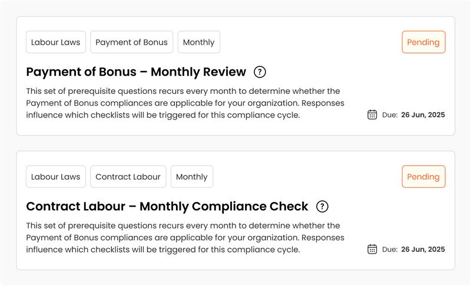
Task: Click the calendar icon in the Contract Labour card
Action: tap(372, 249)
